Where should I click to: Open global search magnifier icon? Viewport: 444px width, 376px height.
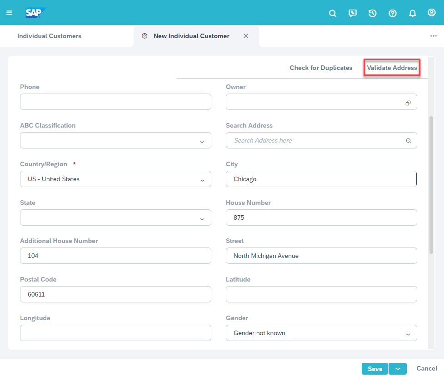point(333,13)
